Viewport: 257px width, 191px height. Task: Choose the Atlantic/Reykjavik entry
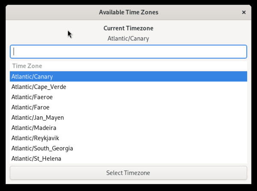pyautogui.click(x=35, y=138)
